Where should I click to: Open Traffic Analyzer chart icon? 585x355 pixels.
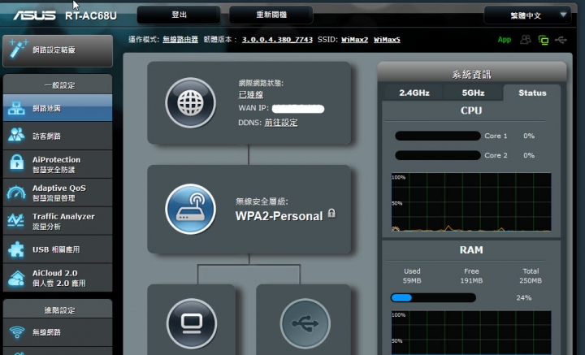[x=16, y=220]
